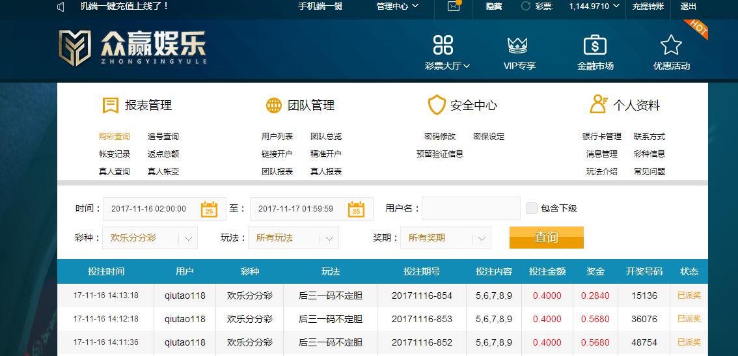Click winning number 15136
738x356 pixels.
click(x=644, y=295)
